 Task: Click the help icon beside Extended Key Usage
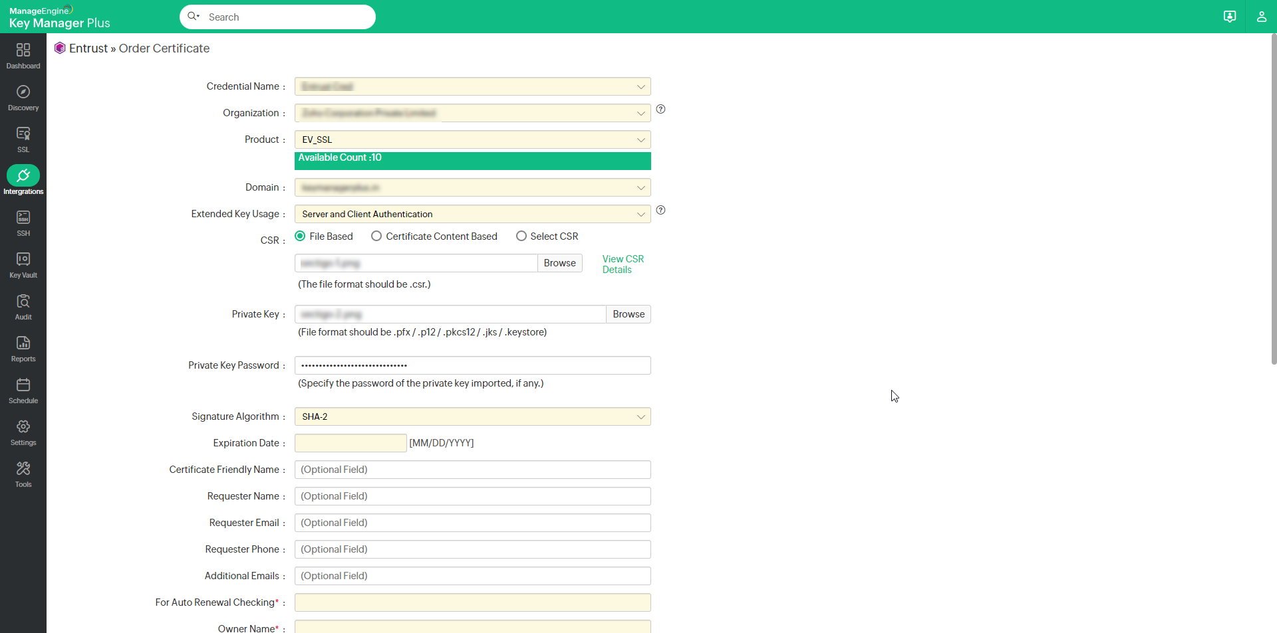pos(660,210)
